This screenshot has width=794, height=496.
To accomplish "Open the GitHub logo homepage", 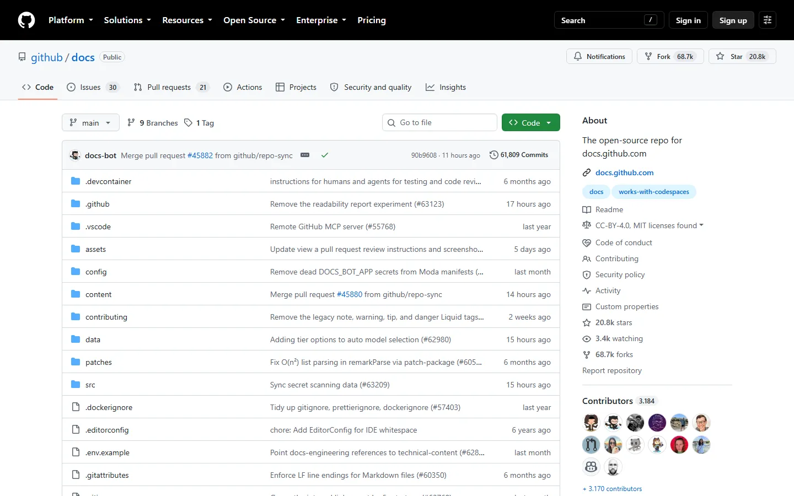I will (26, 20).
